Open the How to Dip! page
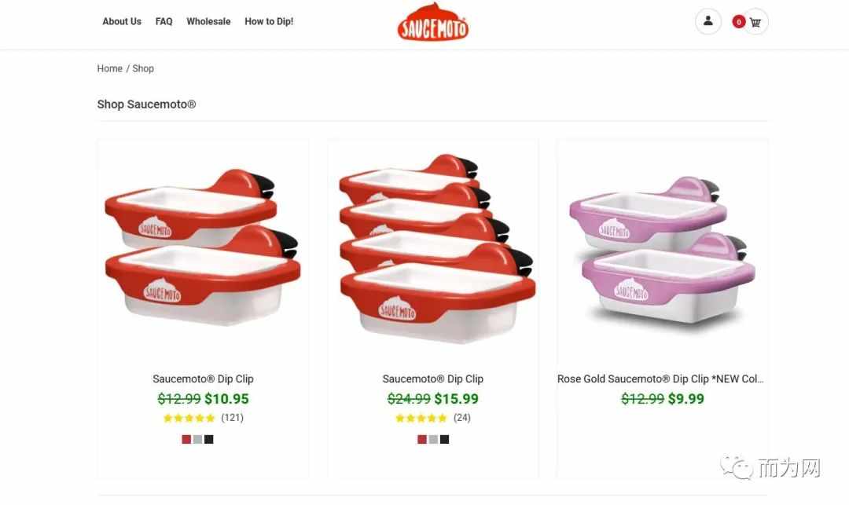 [269, 22]
